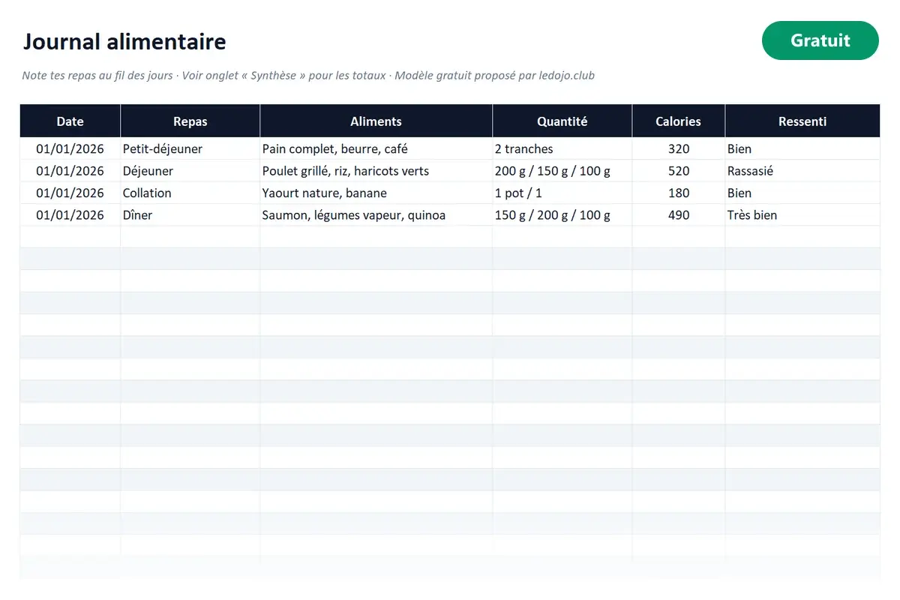Click the calories cell showing 520
900x600 pixels.
(x=678, y=171)
